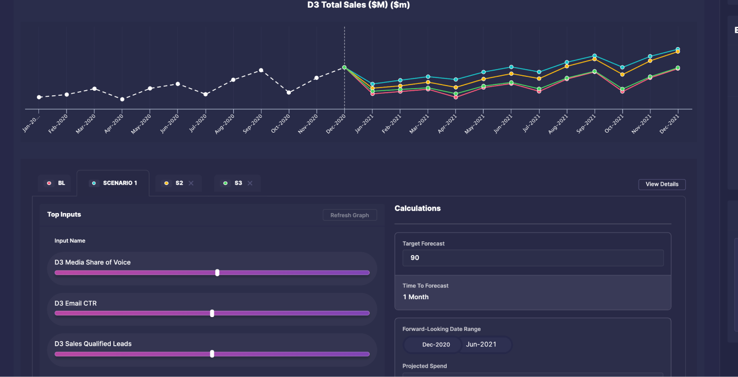Click the Jan-2020 historical data point
Image resolution: width=738 pixels, height=377 pixels.
coord(39,97)
